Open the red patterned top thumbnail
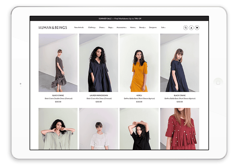This screenshot has width=238, height=166. click(179, 129)
